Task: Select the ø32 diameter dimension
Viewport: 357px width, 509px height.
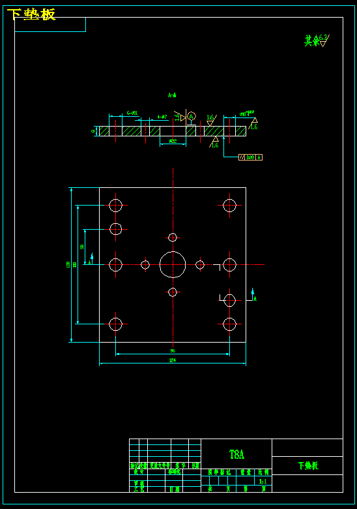Action: tap(173, 141)
